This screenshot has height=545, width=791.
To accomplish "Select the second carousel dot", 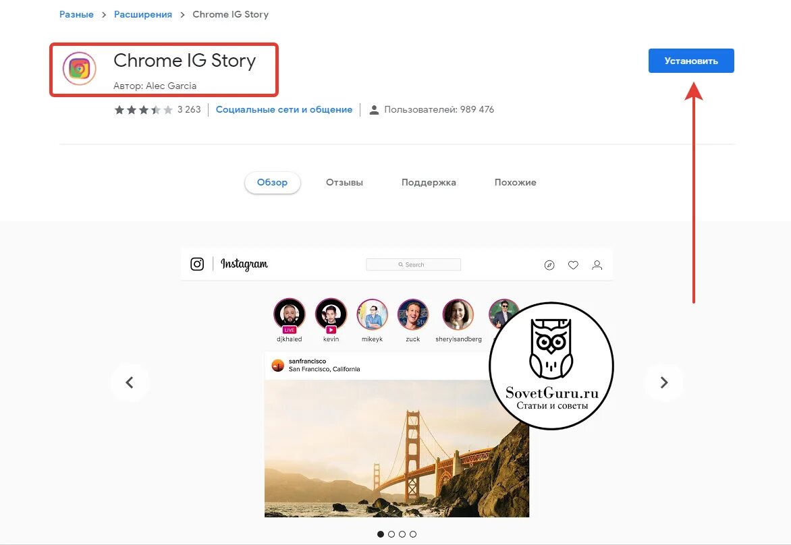I will click(x=391, y=534).
